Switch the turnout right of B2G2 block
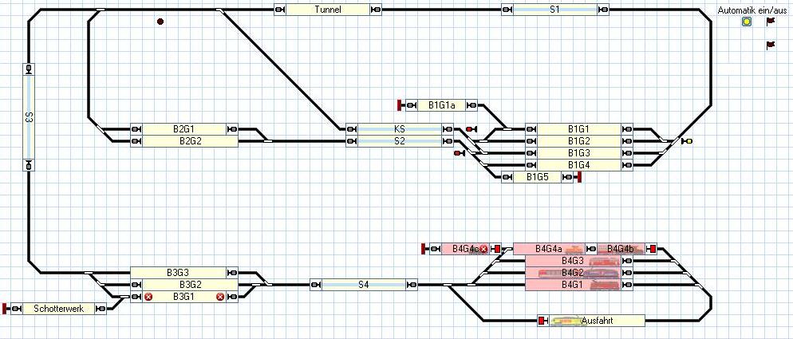Image resolution: width=793 pixels, height=339 pixels. click(268, 141)
